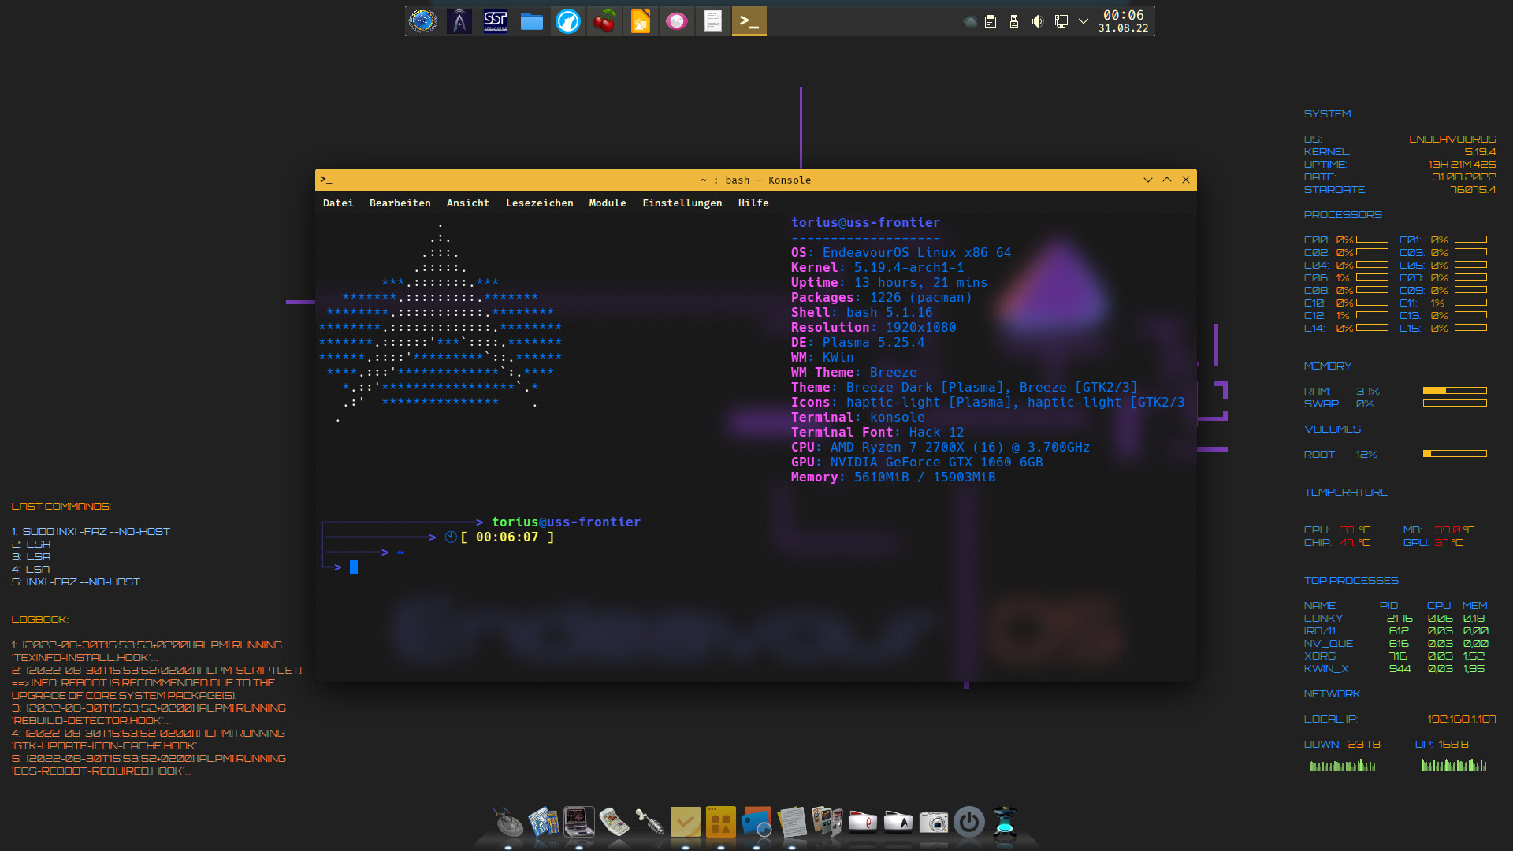Viewport: 1513px width, 851px height.
Task: Open the text document icon in top panel
Action: 713,21
